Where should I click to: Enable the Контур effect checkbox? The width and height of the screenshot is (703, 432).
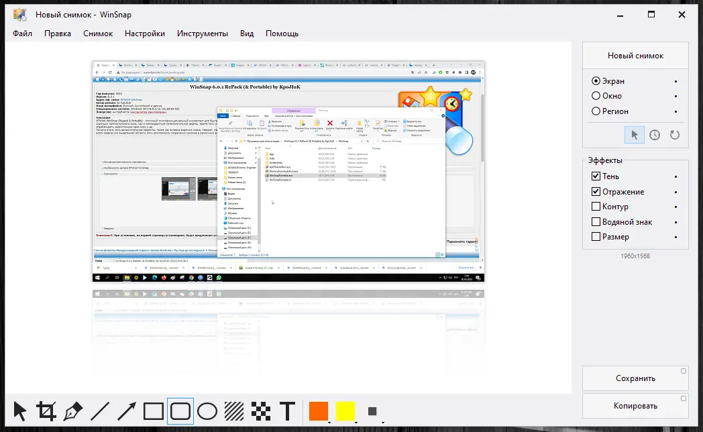pyautogui.click(x=596, y=207)
